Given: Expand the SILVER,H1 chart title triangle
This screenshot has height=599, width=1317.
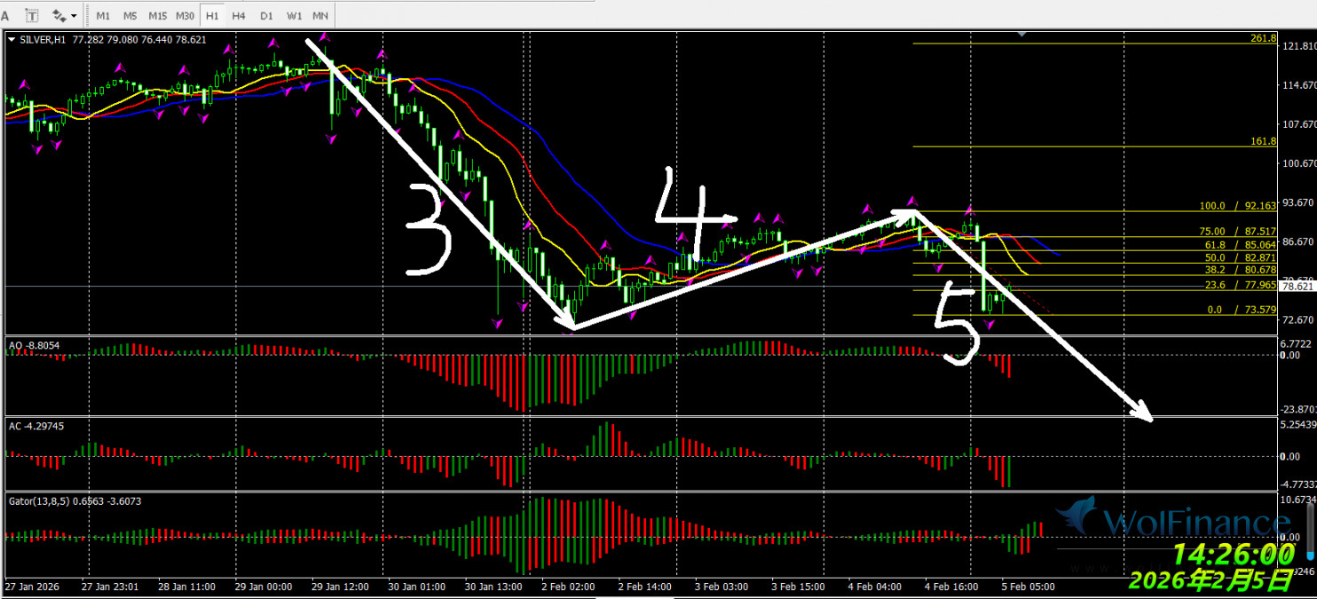Looking at the screenshot, I should (11, 40).
